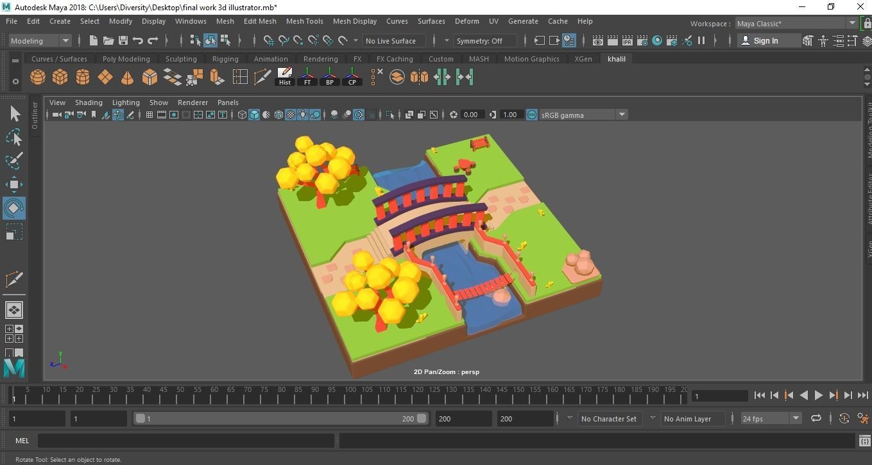The width and height of the screenshot is (872, 465).
Task: Create a polygon sphere from the shelf
Action: (38, 77)
